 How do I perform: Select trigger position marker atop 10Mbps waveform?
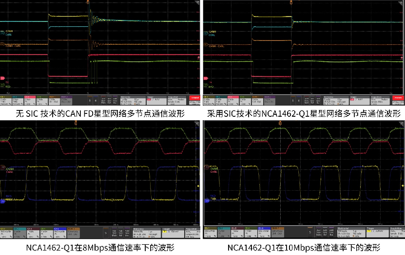tap(280, 123)
